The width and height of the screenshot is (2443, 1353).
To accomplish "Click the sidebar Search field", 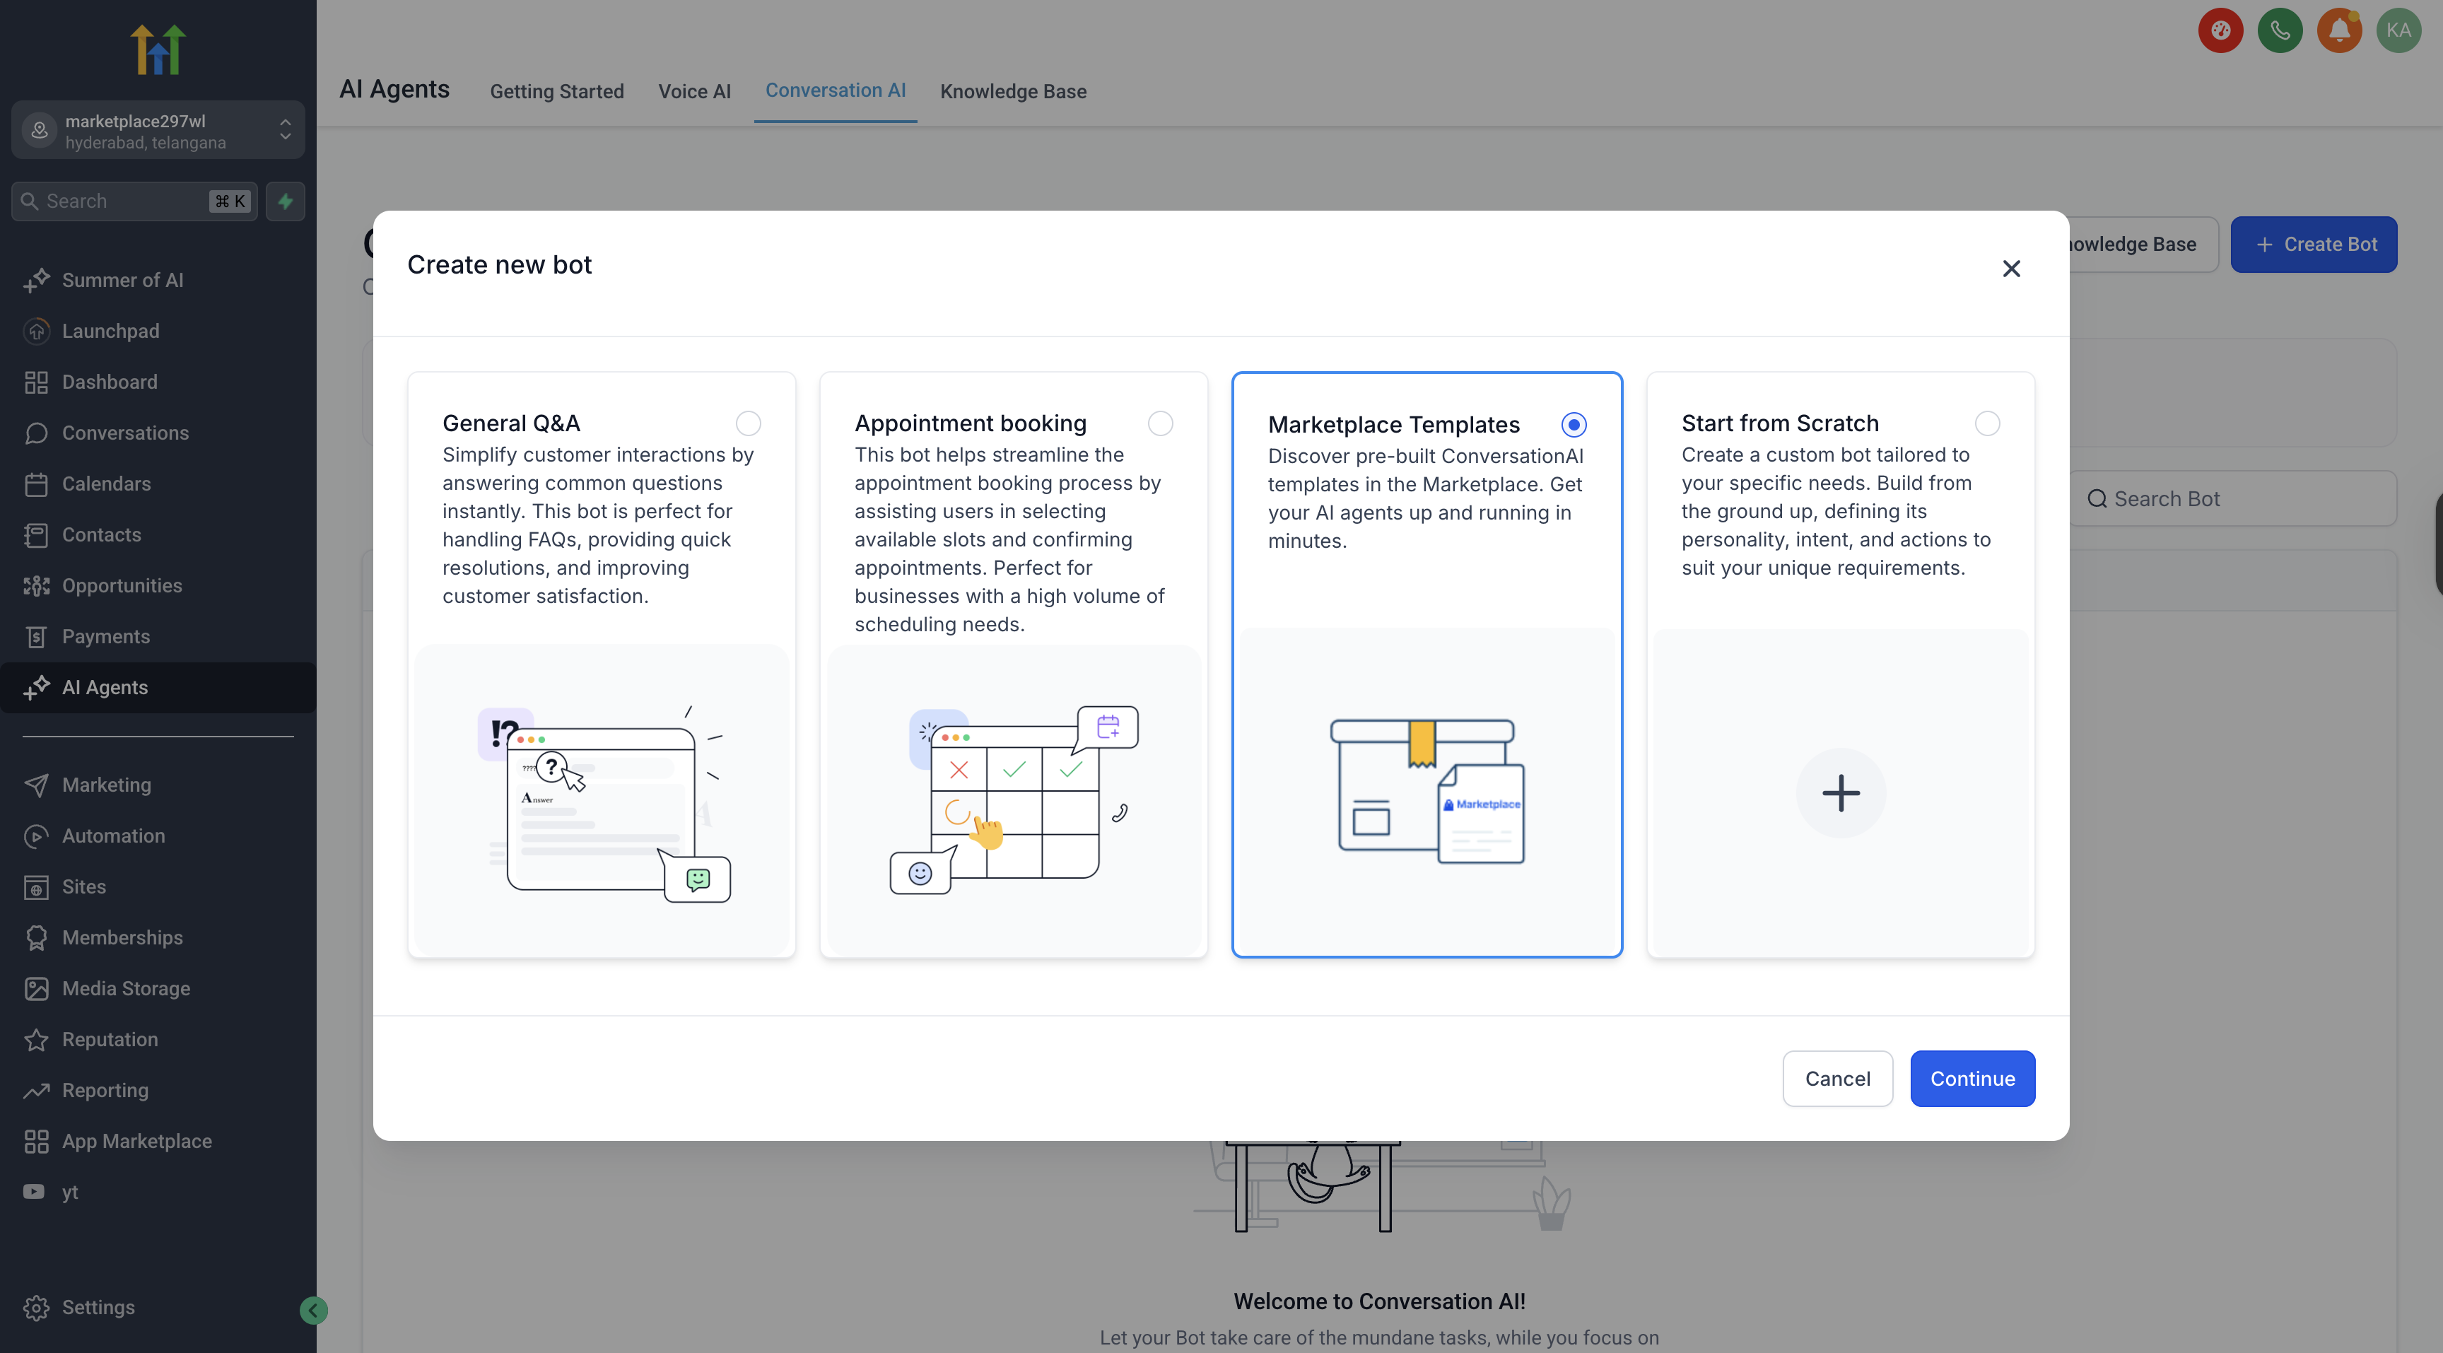I will [123, 201].
